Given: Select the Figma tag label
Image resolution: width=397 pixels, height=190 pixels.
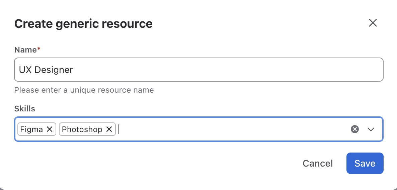Looking at the screenshot, I should (31, 129).
